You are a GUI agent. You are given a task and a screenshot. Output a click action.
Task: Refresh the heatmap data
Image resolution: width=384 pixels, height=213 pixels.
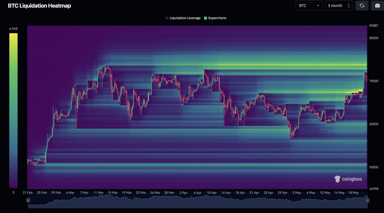point(362,5)
